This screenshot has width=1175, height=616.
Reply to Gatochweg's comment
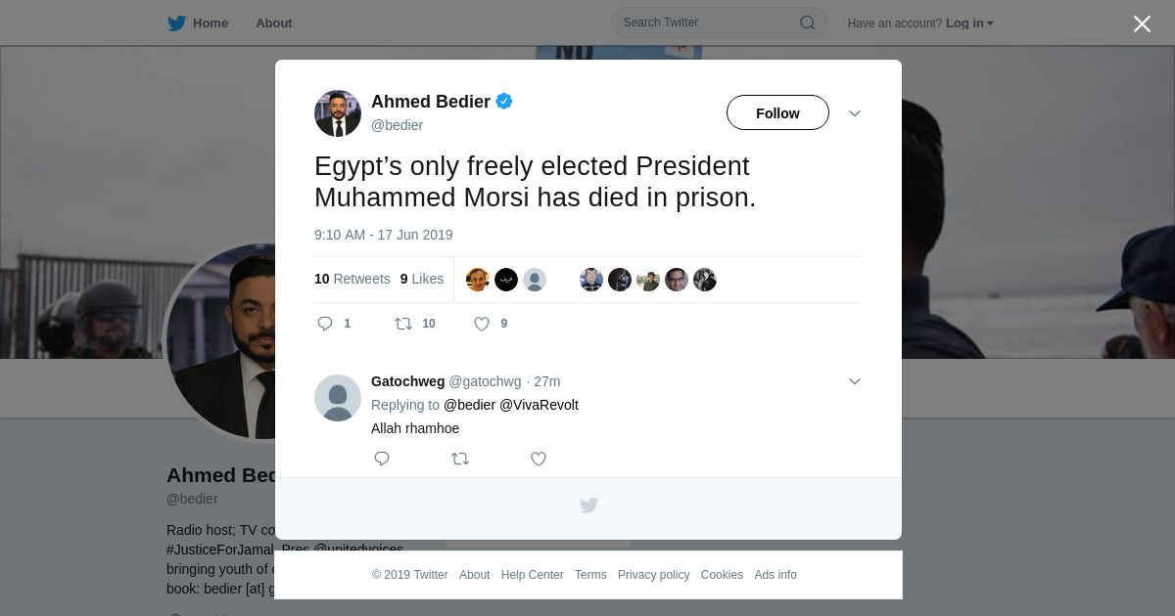click(x=382, y=459)
